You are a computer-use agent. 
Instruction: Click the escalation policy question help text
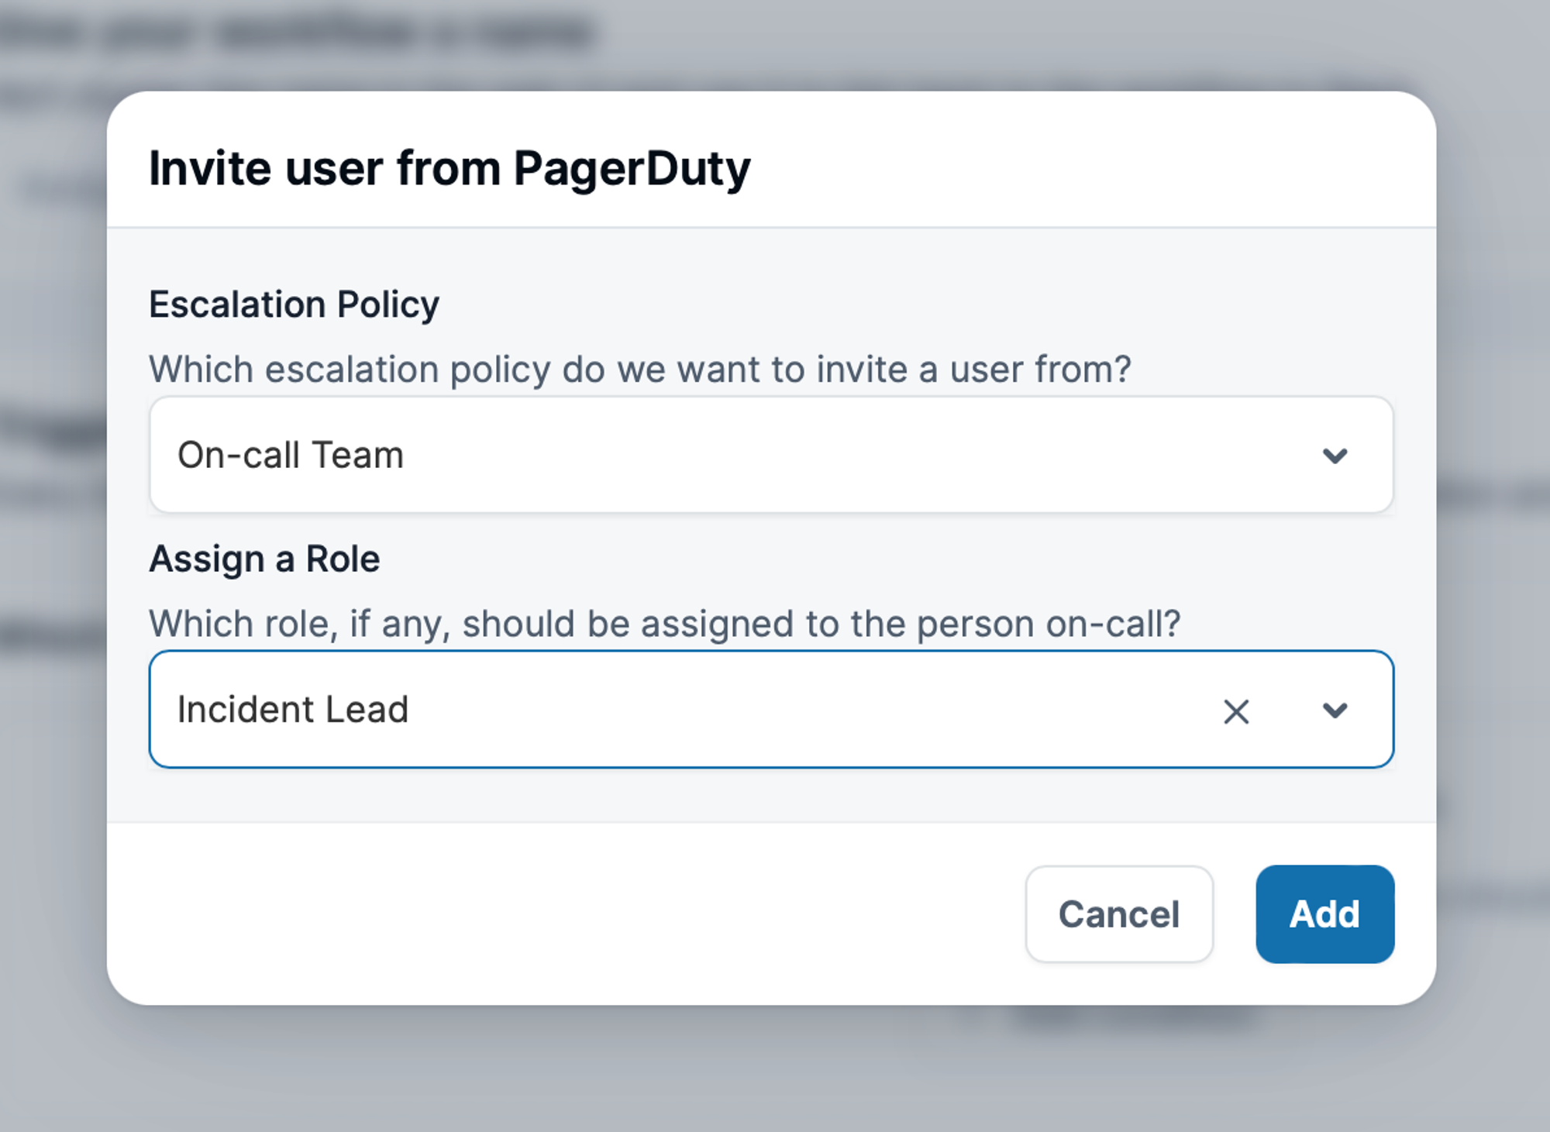point(639,370)
